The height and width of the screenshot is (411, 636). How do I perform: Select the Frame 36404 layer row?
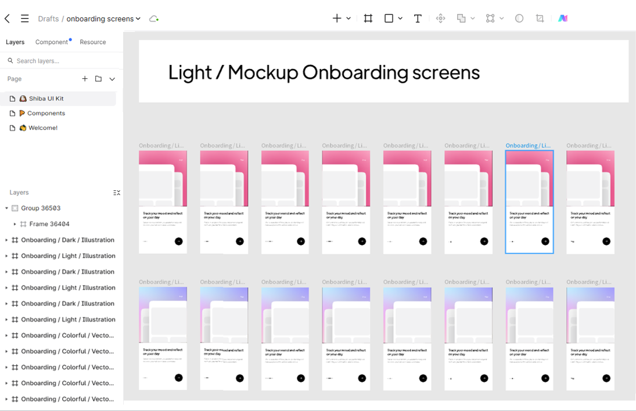point(62,223)
